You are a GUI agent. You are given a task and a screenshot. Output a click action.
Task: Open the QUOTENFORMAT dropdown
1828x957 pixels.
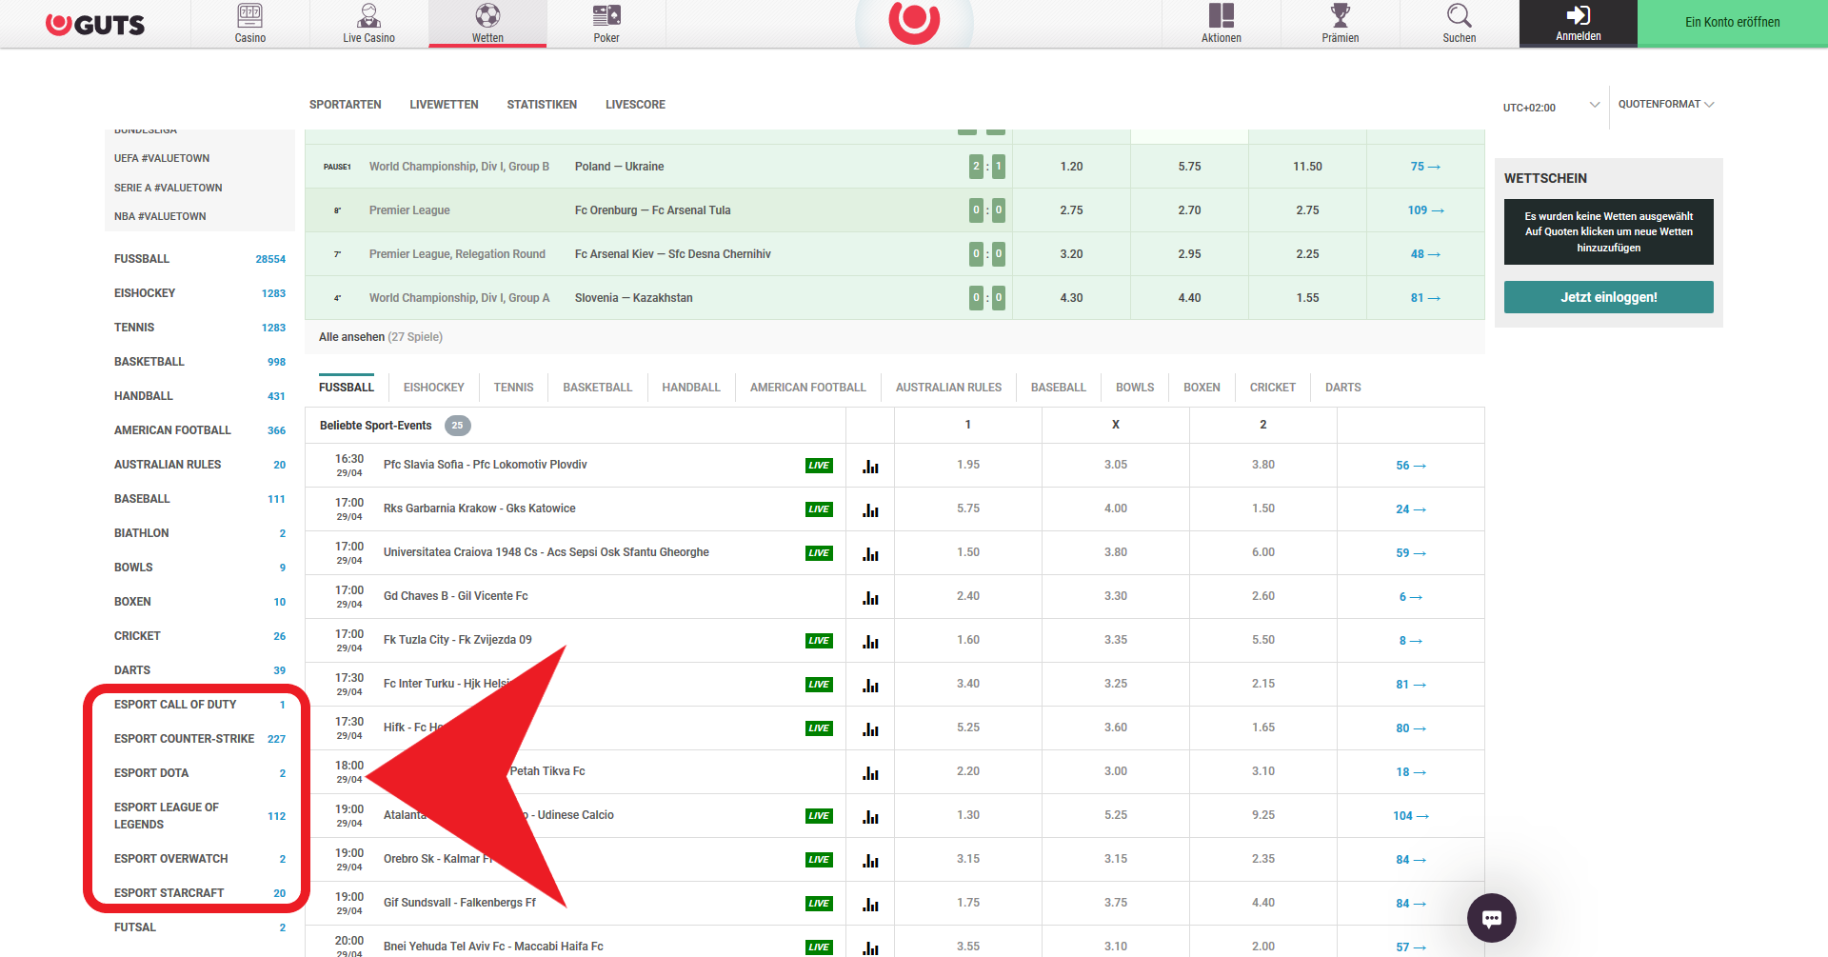[x=1666, y=105]
